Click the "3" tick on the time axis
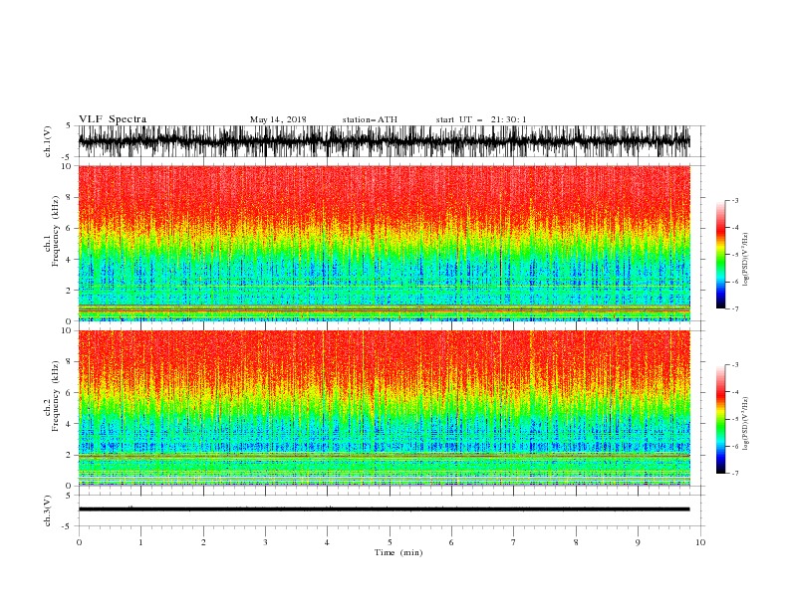The height and width of the screenshot is (609, 789). pos(265,542)
